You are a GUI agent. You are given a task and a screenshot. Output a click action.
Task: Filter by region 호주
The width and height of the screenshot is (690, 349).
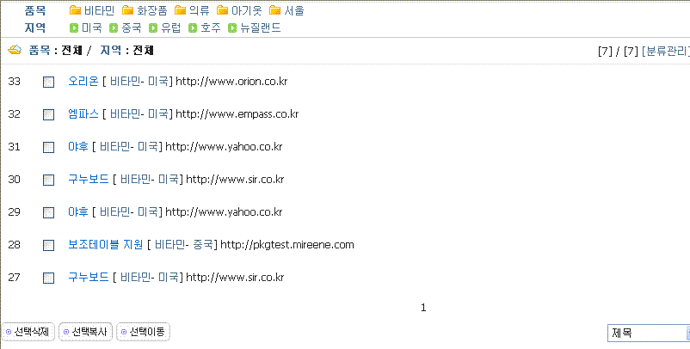coord(210,28)
